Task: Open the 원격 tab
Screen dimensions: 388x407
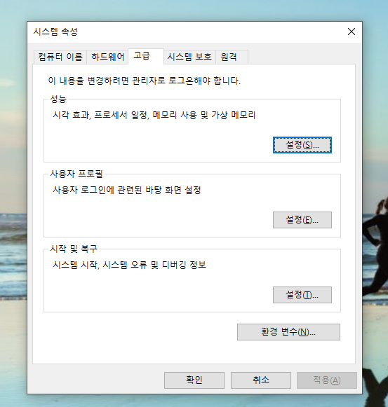Action: 232,57
